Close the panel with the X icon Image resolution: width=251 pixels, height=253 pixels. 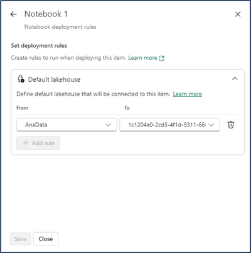(238, 14)
